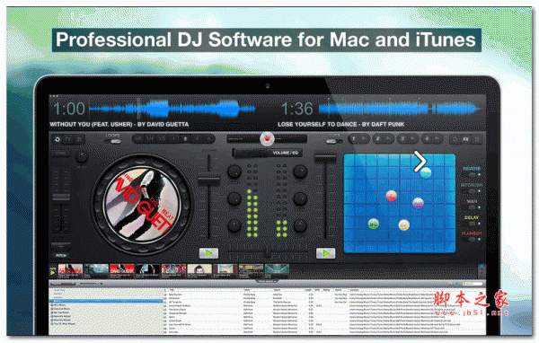Trigger cue point 1 on right deck
Image resolution: width=539 pixels, height=343 pixels.
(353, 139)
